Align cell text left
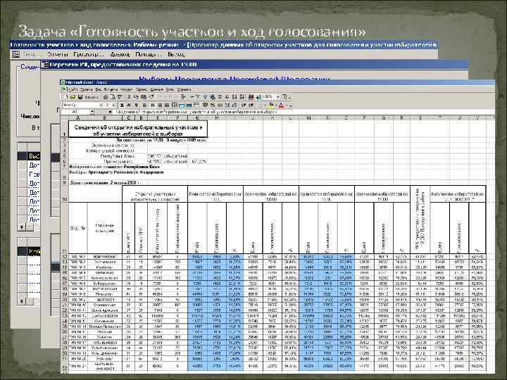 pos(144,105)
